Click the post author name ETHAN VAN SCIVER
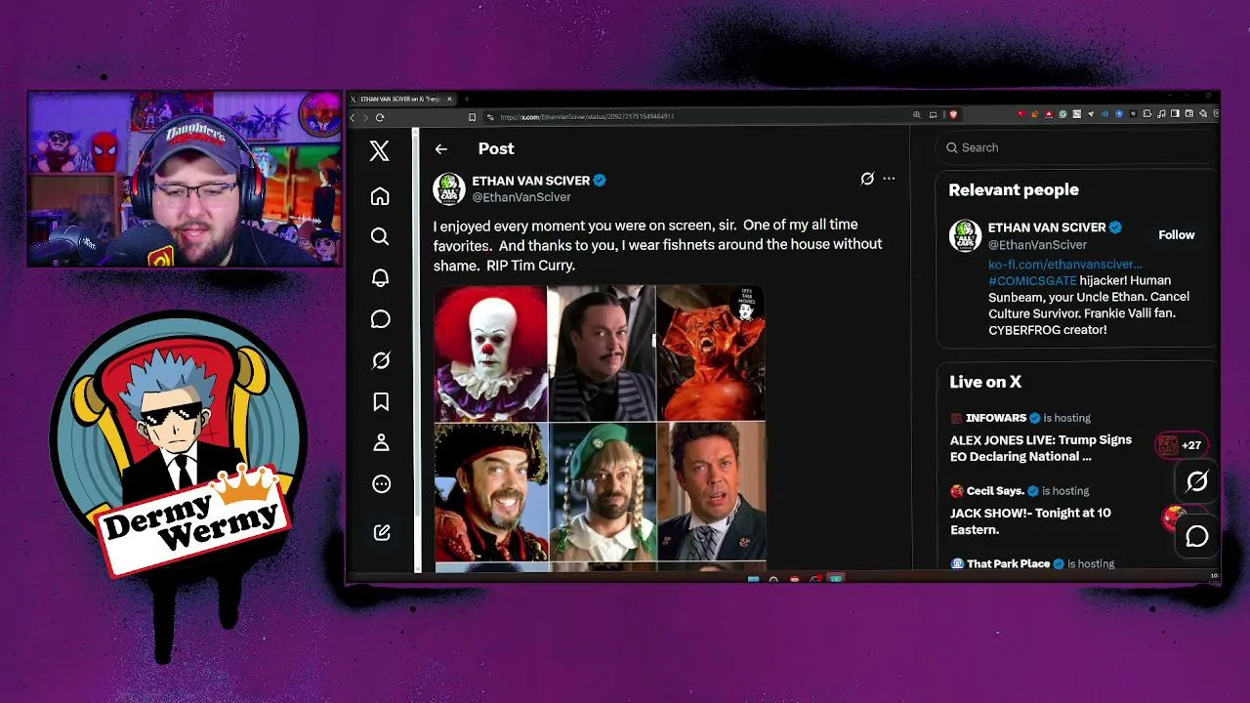Image resolution: width=1250 pixels, height=703 pixels. point(531,181)
